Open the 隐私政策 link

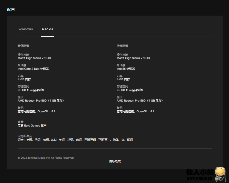(x=115, y=161)
